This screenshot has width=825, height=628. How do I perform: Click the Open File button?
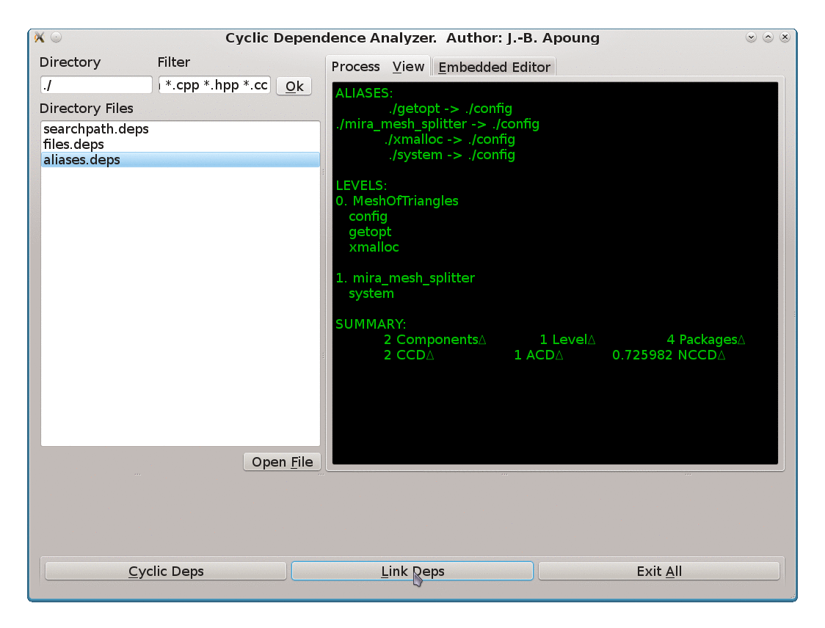pyautogui.click(x=282, y=461)
